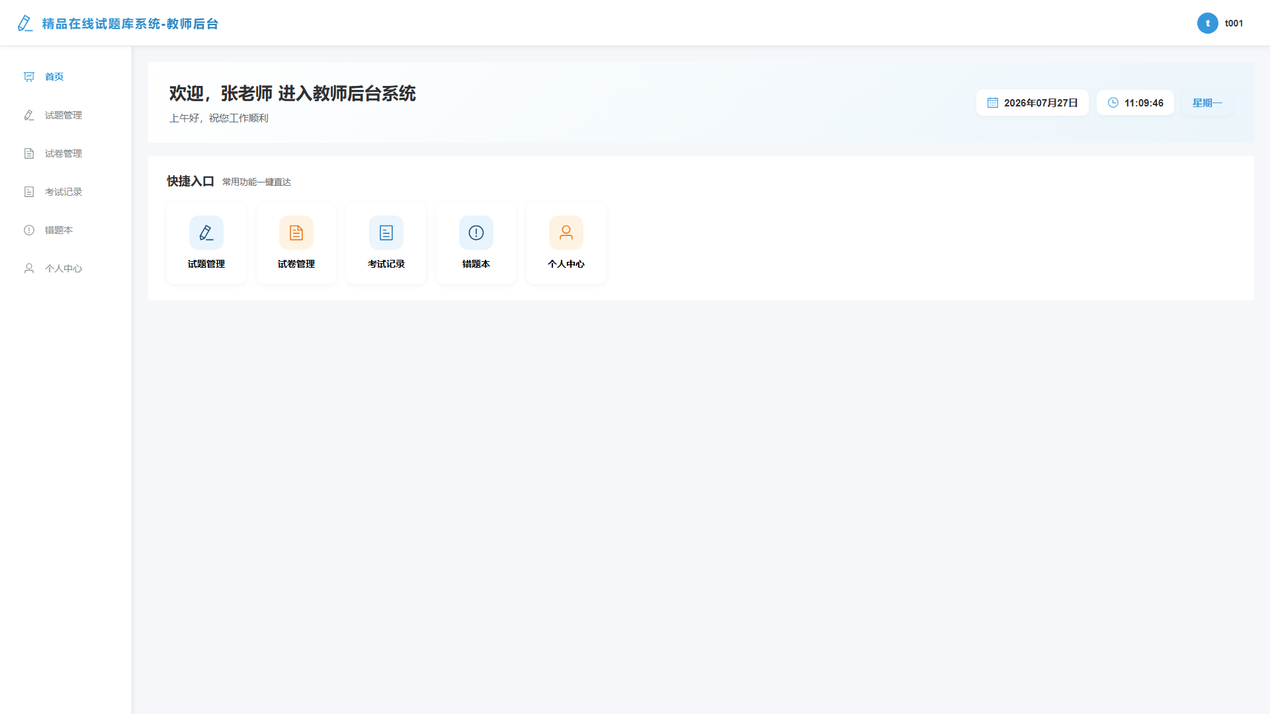Click the 首页 sidebar presentation icon
The height and width of the screenshot is (714, 1270).
tap(29, 77)
